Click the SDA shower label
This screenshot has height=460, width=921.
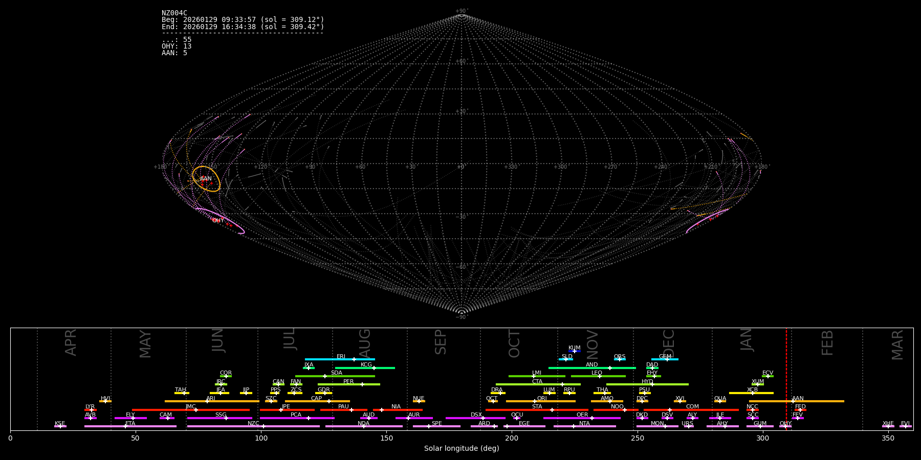point(337,373)
